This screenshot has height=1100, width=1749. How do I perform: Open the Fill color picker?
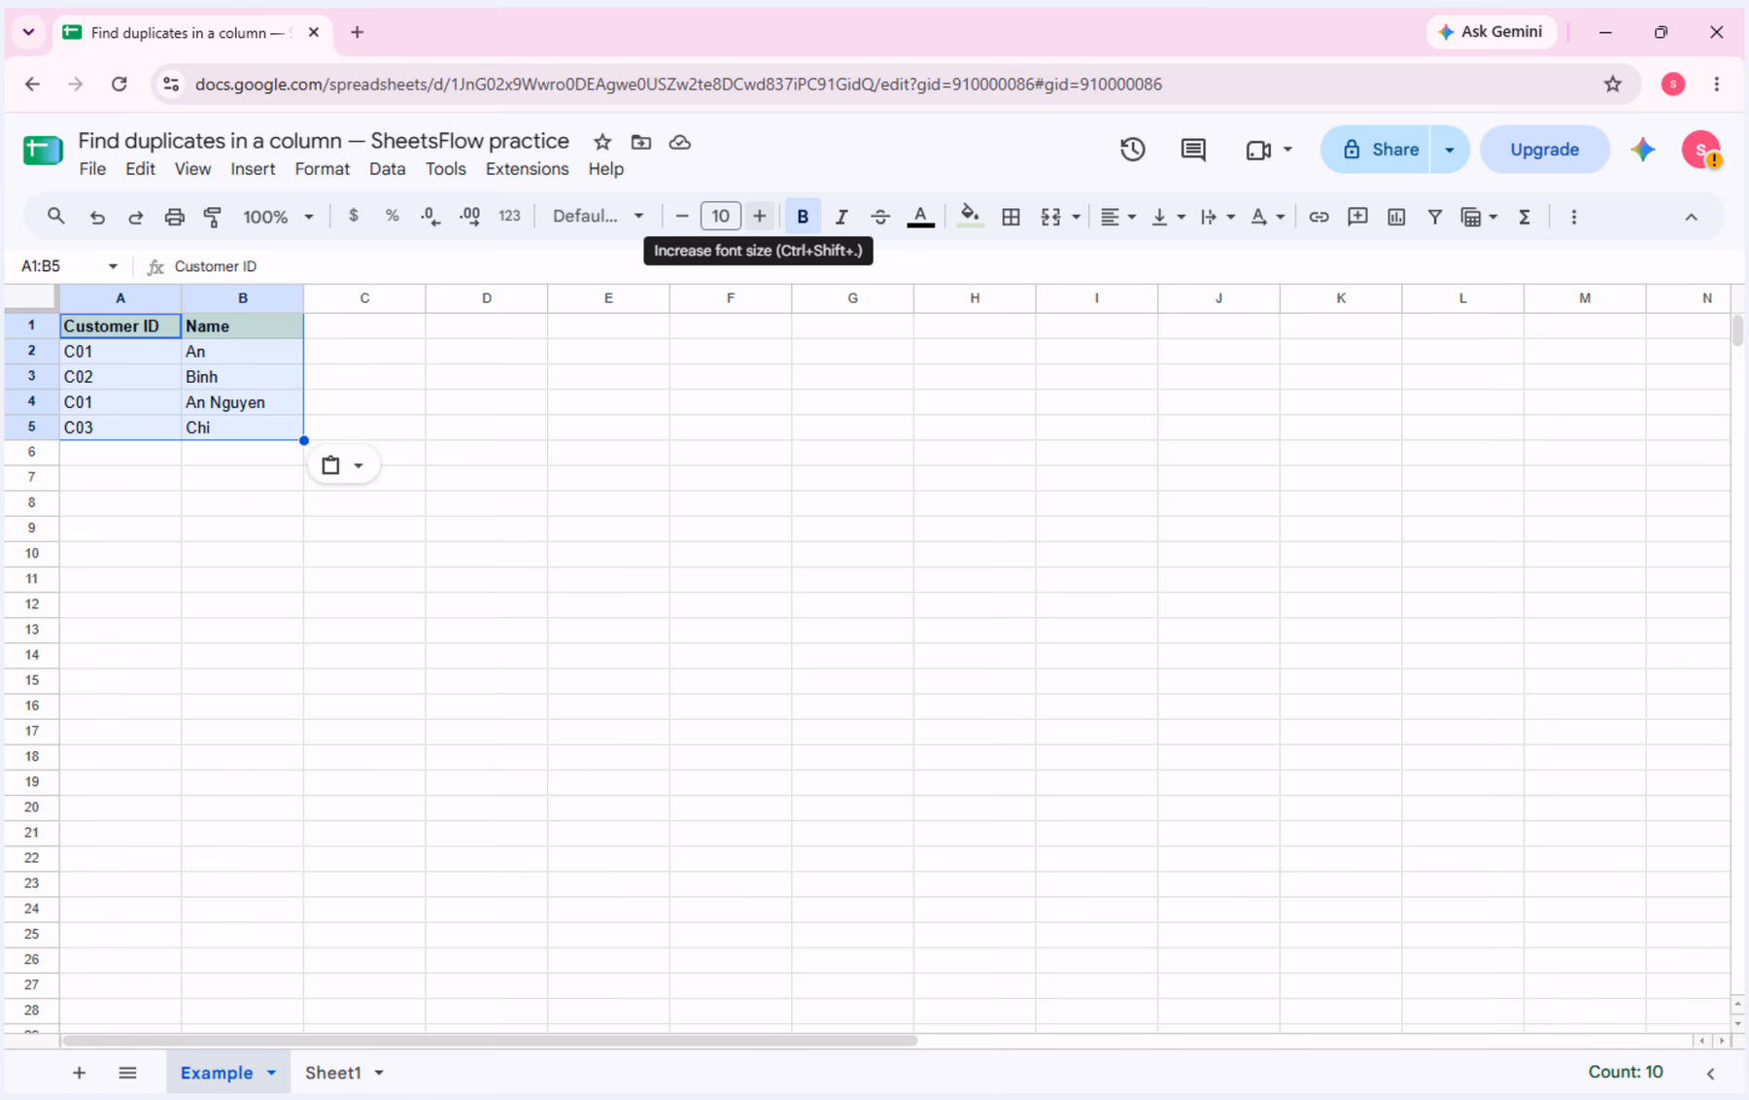(x=969, y=217)
